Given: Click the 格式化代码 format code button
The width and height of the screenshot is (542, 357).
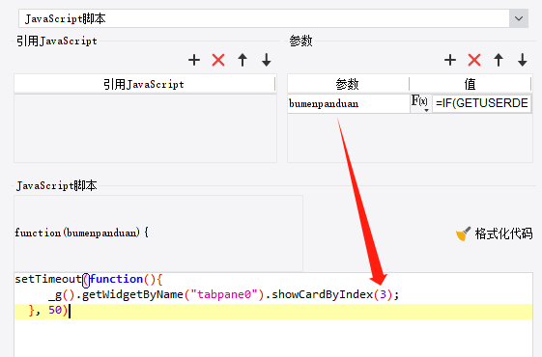Looking at the screenshot, I should click(495, 233).
